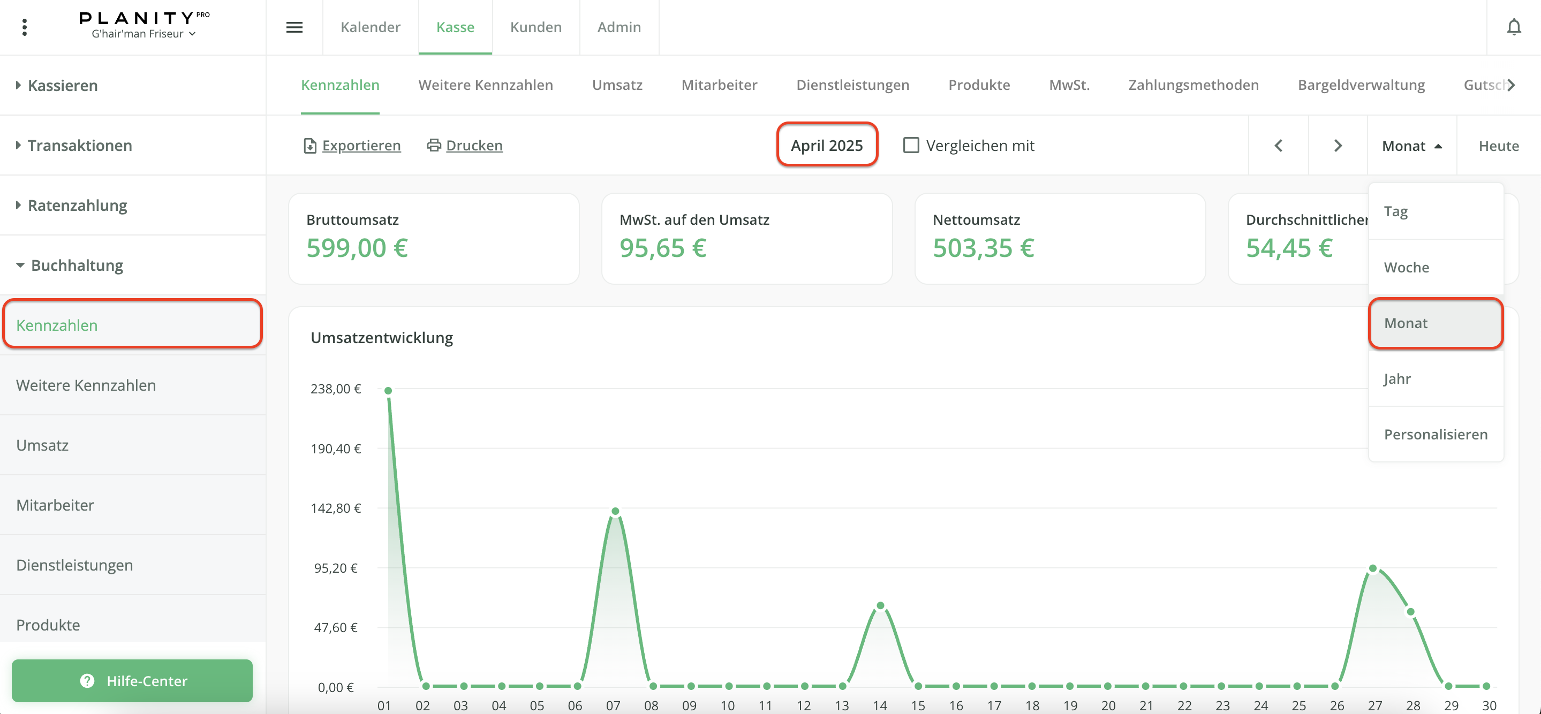This screenshot has width=1541, height=714.
Task: Click the day 07 chart data point
Action: [615, 511]
